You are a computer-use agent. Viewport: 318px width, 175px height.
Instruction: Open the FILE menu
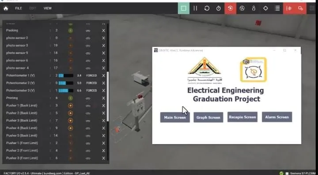click(x=19, y=8)
